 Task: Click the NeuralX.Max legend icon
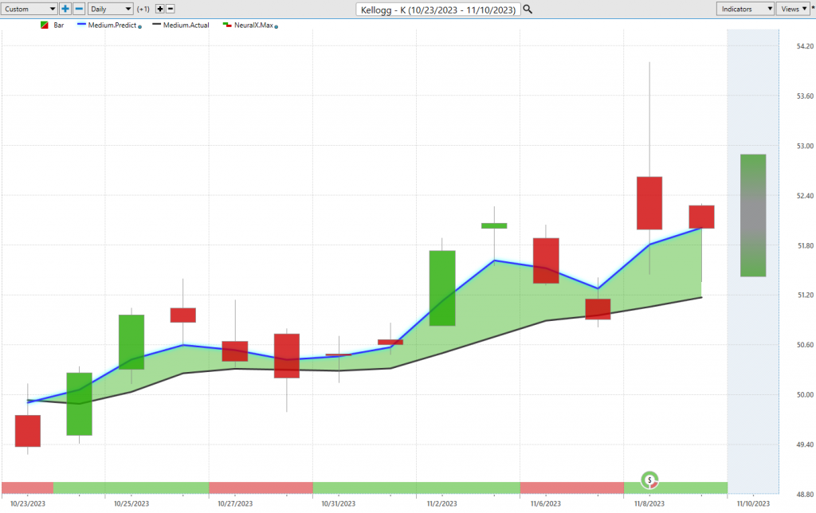click(x=227, y=25)
